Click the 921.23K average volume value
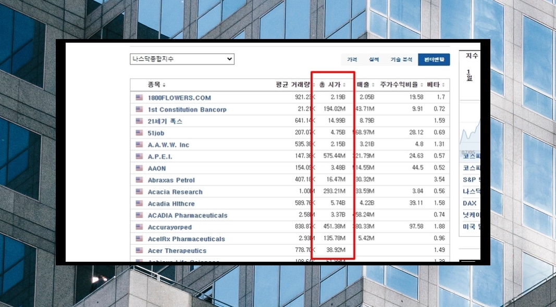 305,97
